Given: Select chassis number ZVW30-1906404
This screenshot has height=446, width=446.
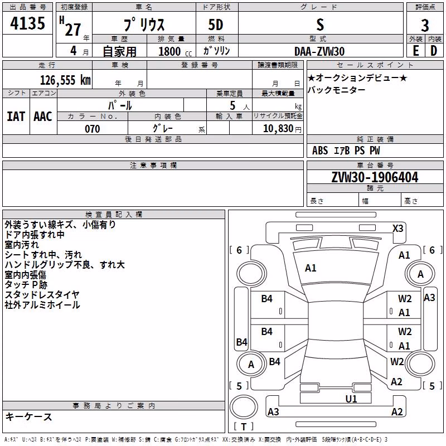Looking at the screenshot, I should coord(375,177).
